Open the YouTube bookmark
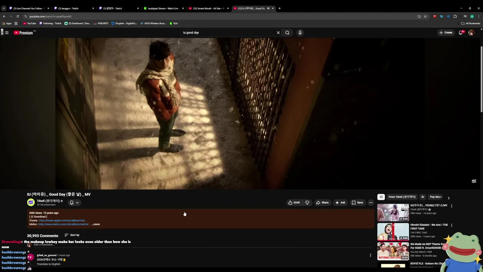This screenshot has width=483, height=272. click(29, 23)
